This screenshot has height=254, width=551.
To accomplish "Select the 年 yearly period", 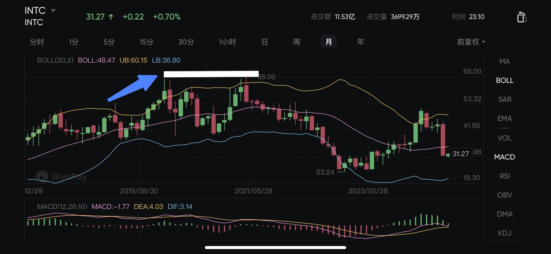I will pos(360,42).
